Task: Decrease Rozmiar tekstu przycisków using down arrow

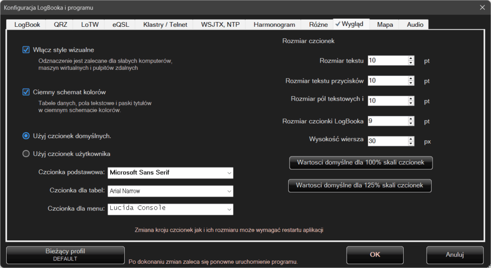Action: point(411,83)
